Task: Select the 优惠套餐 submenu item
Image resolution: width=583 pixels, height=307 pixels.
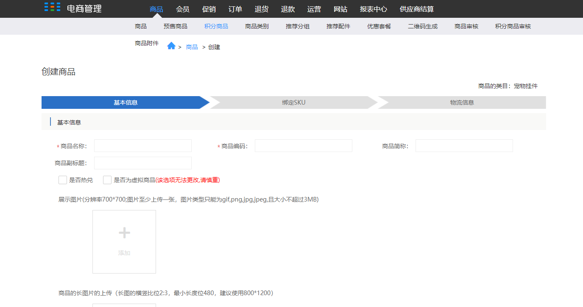Action: (x=379, y=26)
